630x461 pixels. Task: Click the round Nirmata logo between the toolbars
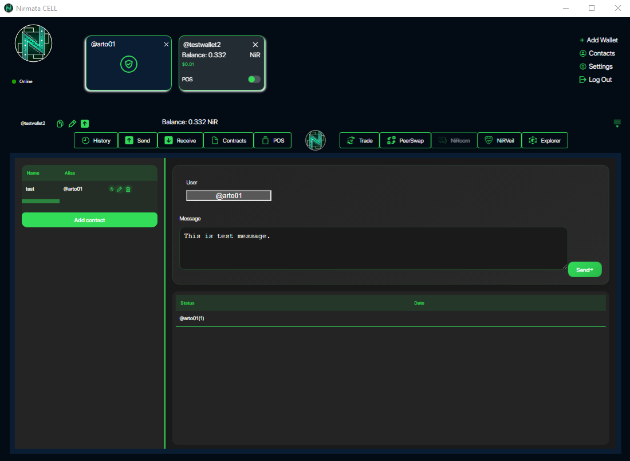[315, 140]
